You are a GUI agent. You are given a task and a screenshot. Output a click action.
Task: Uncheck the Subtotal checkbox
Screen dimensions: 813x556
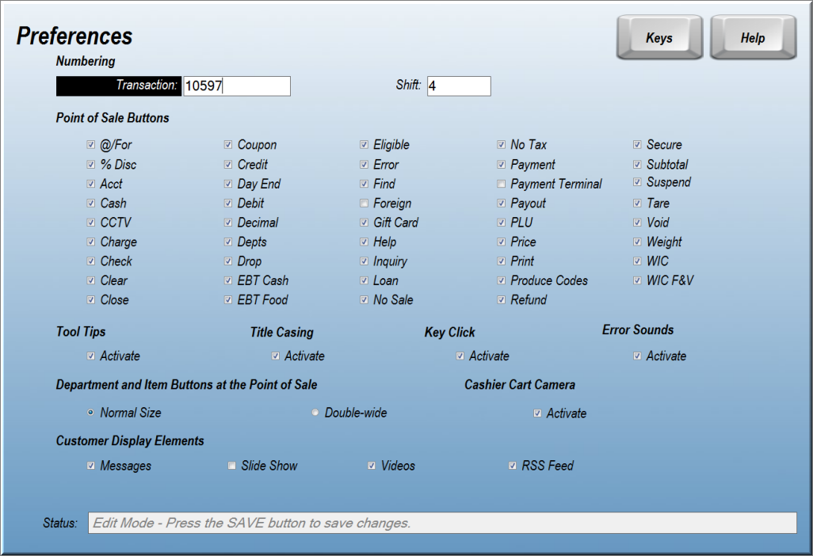coord(637,164)
